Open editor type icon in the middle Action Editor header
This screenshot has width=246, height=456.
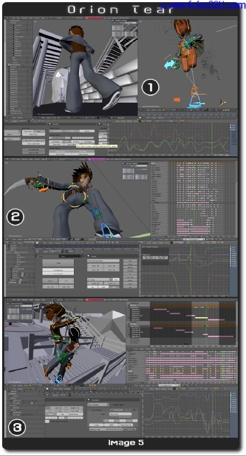coord(153,239)
